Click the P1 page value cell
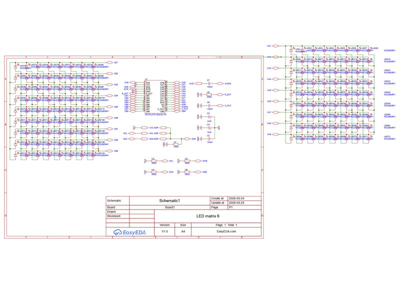 pyautogui.click(x=244, y=207)
